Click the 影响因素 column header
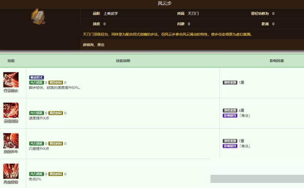The width and height of the screenshot is (304, 188). 277,61
